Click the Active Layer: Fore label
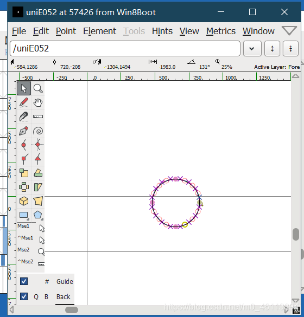The image size is (304, 317). coord(277,67)
